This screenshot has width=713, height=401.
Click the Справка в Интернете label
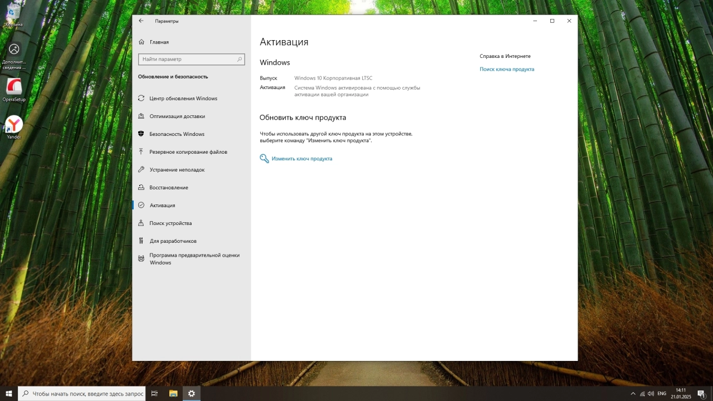pos(505,56)
